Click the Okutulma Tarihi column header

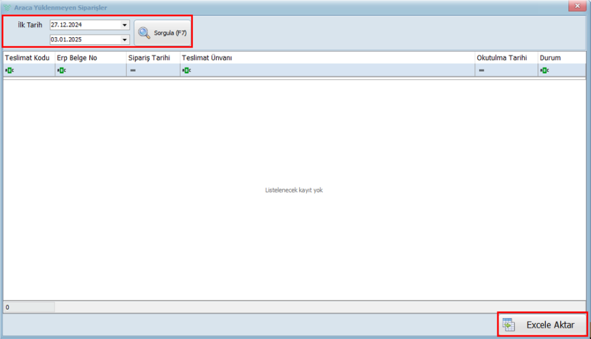coord(502,58)
